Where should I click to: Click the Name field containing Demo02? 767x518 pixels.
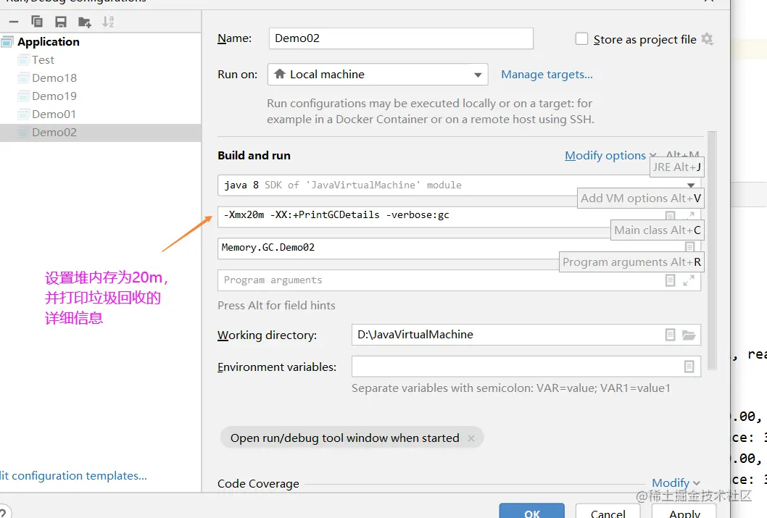tap(401, 38)
